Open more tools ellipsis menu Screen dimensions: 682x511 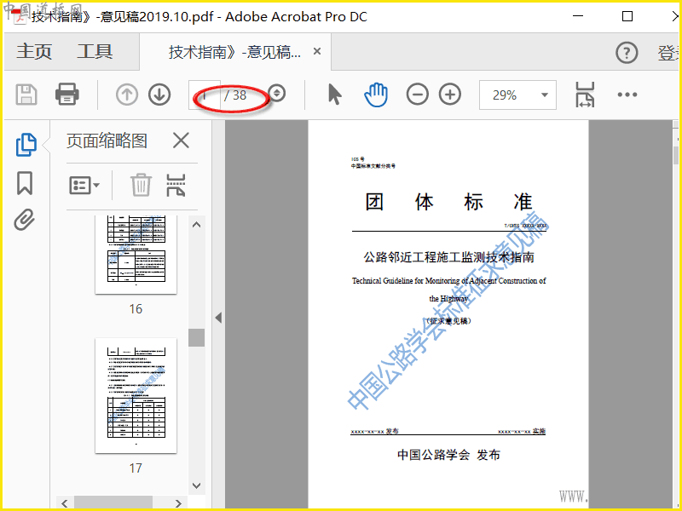(x=627, y=95)
